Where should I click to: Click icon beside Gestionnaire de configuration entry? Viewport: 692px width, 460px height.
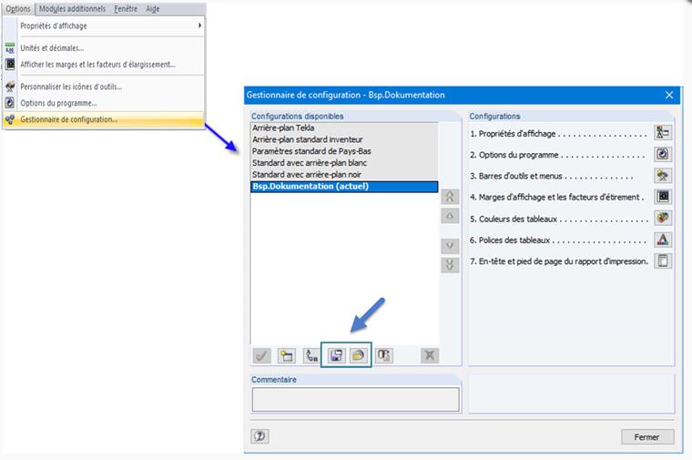click(x=10, y=119)
